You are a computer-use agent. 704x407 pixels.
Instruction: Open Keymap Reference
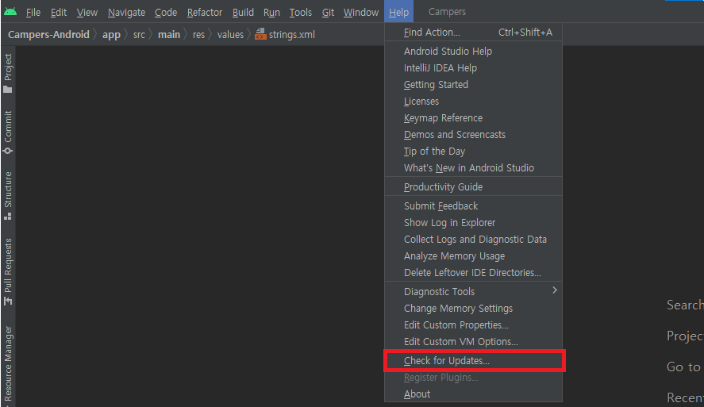click(473, 117)
